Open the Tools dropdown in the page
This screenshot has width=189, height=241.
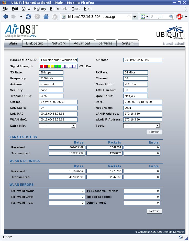[x=158, y=126]
